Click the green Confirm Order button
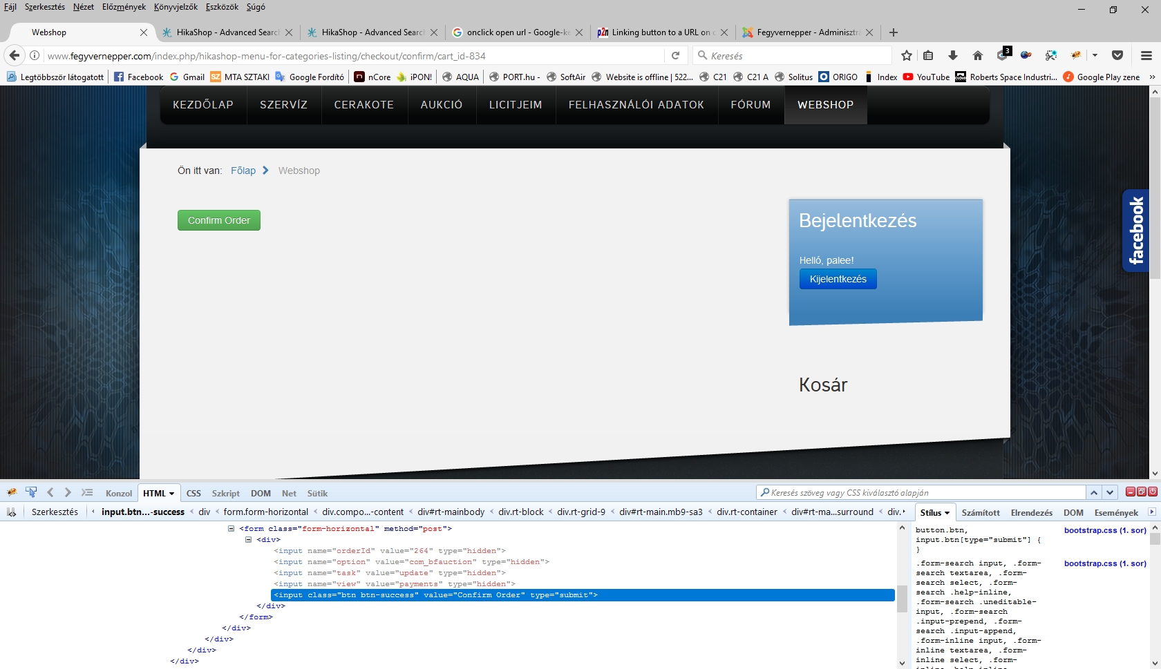 (x=219, y=220)
